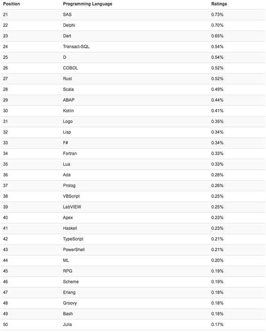The image size is (266, 332).
Task: Select the Prolog language row
Action: [133, 186]
